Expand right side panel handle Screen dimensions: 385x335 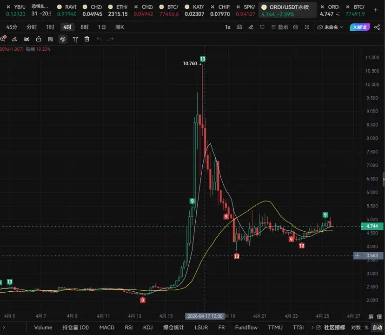click(384, 179)
